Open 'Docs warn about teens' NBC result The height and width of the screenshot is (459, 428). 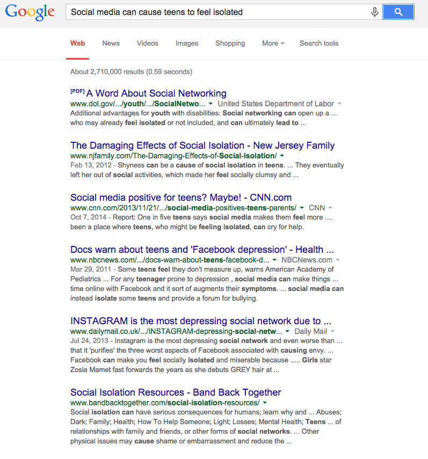click(x=202, y=250)
